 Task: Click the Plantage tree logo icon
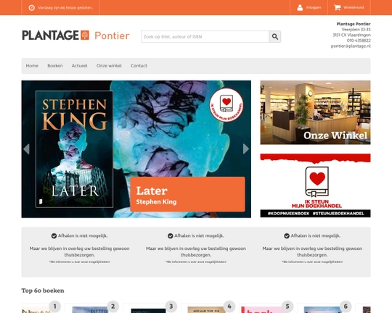(85, 36)
